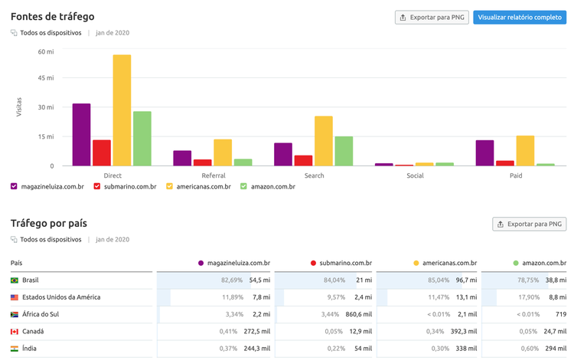Click the devices icon under Fontes de tráfego

pos(14,33)
